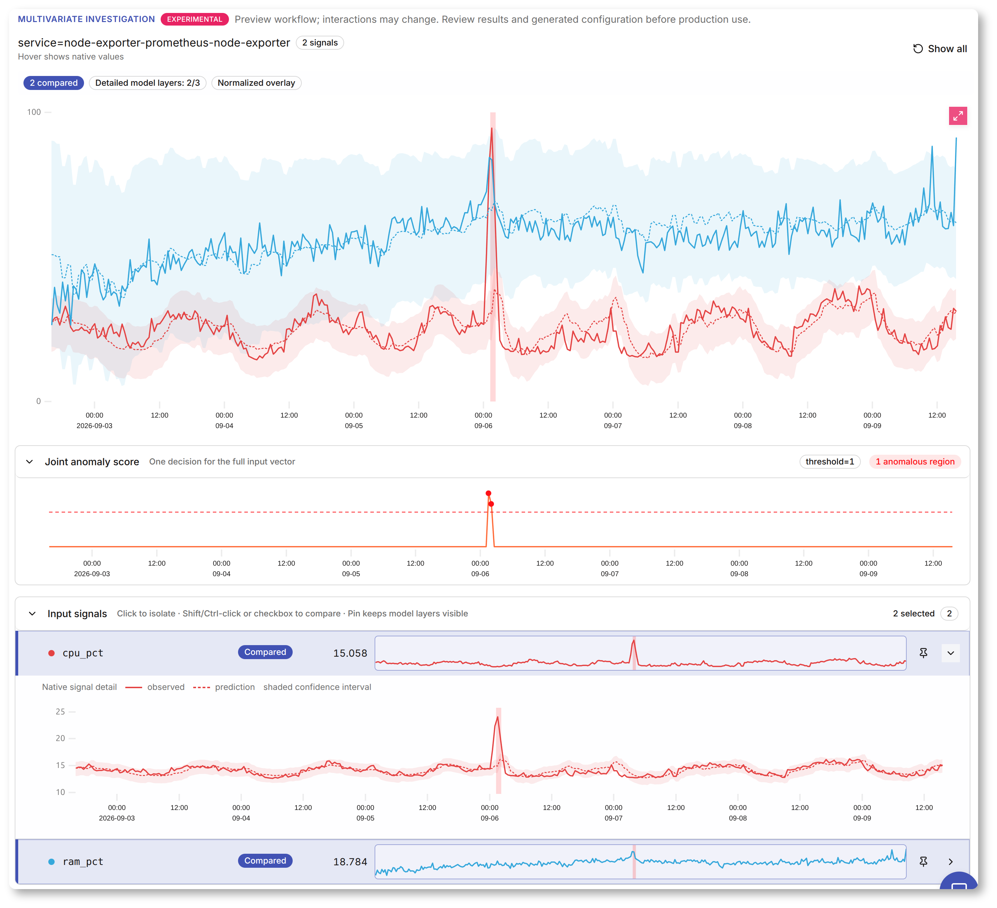
Task: Click the 1 anomalous region badge
Action: click(x=914, y=461)
